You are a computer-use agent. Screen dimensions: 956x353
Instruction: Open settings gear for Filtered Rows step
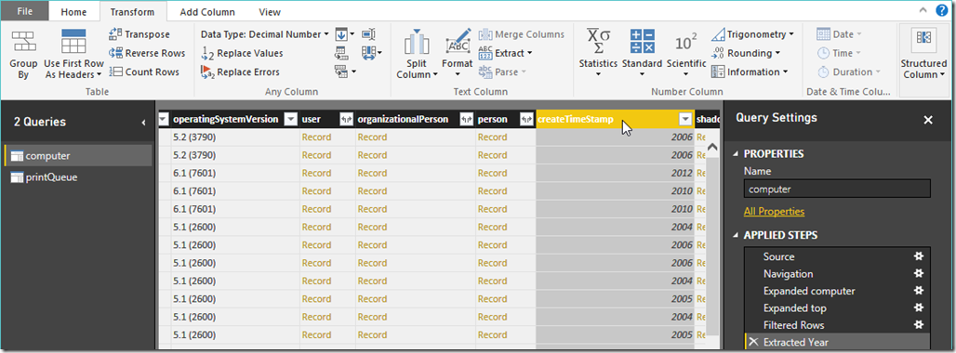[x=919, y=324]
